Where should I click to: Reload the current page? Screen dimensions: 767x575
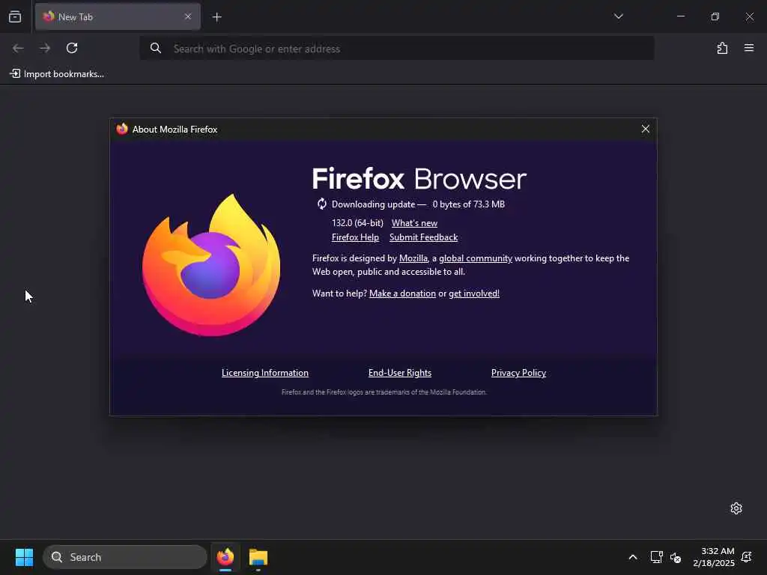pyautogui.click(x=72, y=48)
